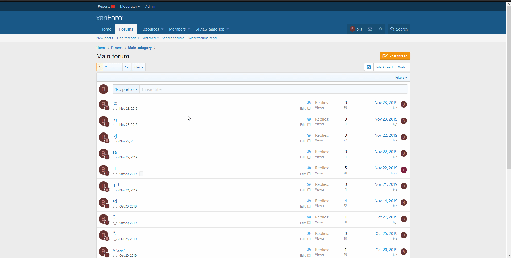
Task: Click the Watch button
Action: pyautogui.click(x=403, y=67)
